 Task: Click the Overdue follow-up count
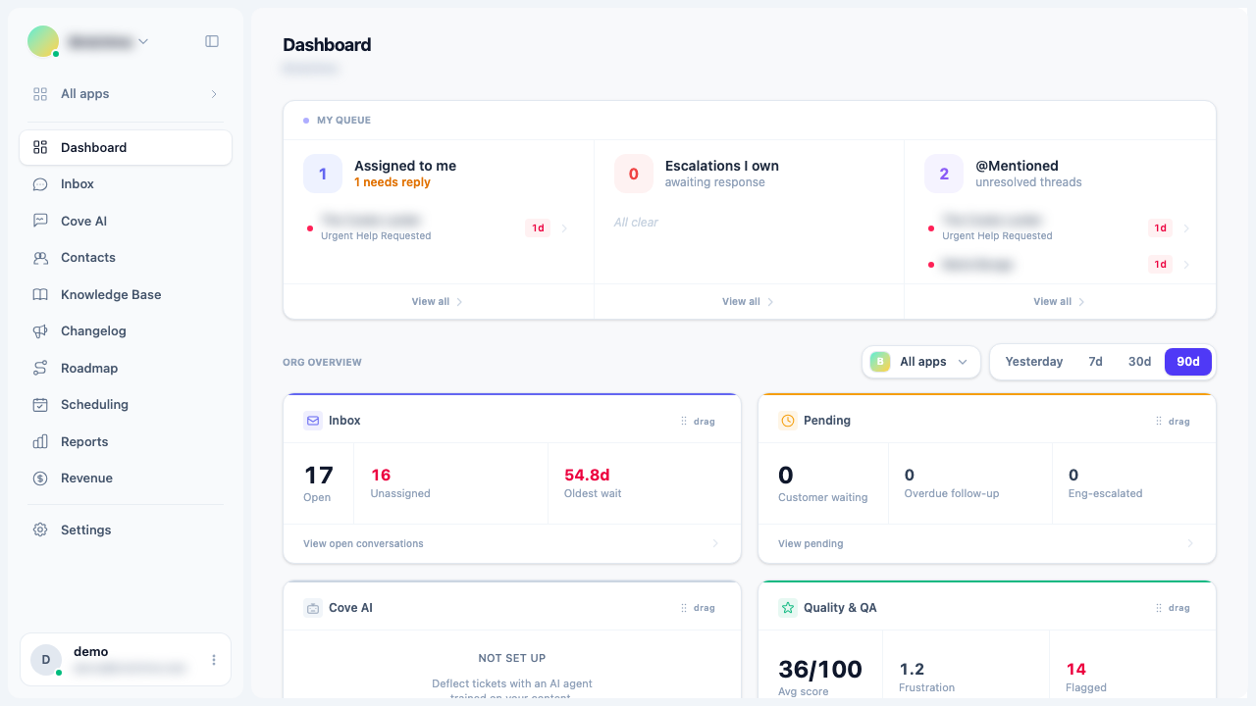tap(910, 475)
